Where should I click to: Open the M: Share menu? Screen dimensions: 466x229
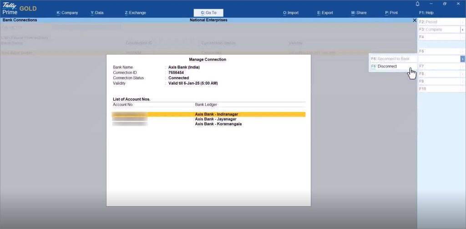359,13
